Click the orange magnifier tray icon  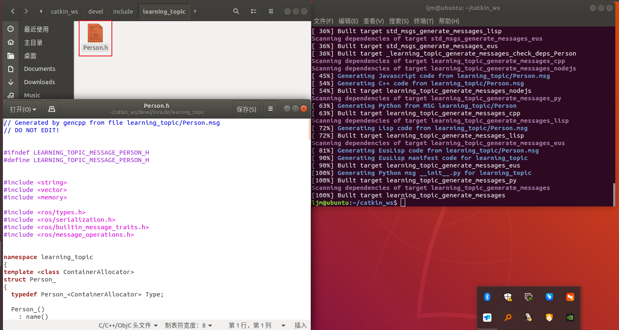click(x=508, y=318)
